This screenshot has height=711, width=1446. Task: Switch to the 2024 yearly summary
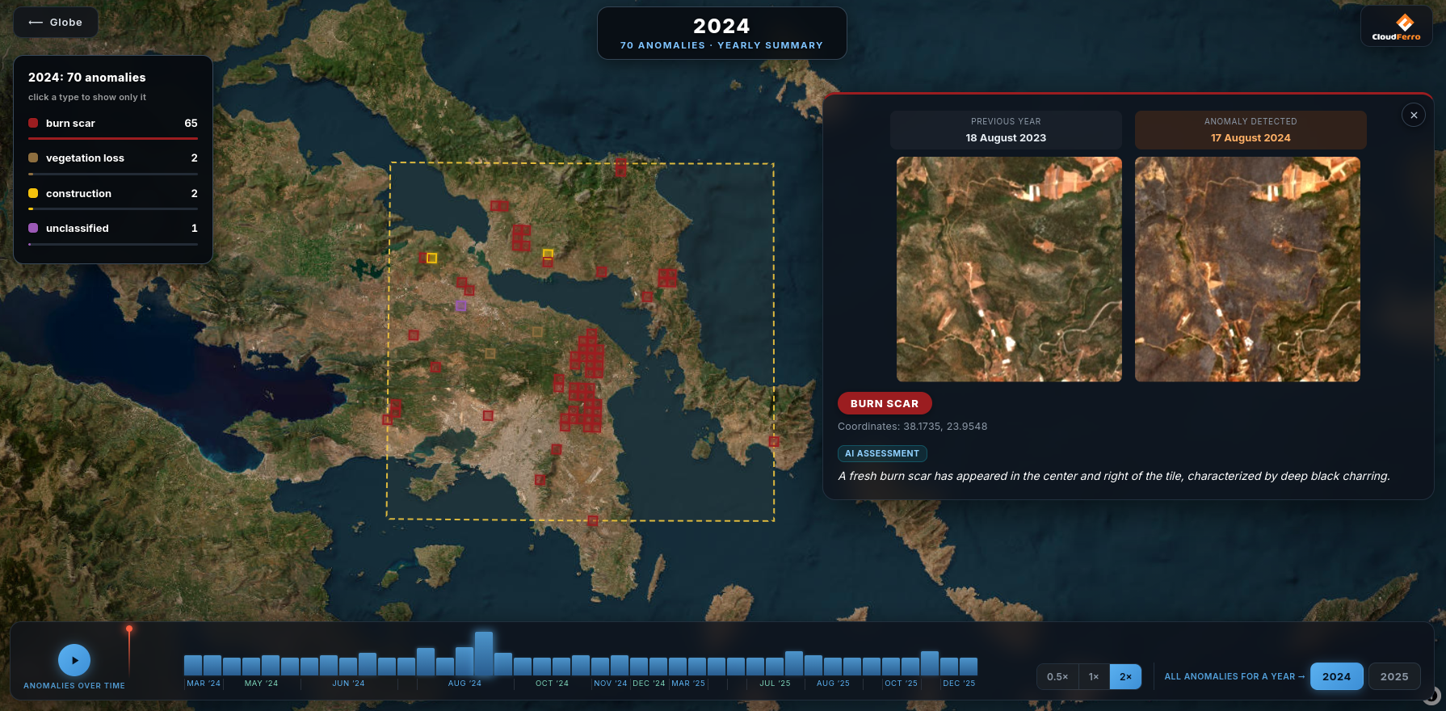pos(1336,676)
